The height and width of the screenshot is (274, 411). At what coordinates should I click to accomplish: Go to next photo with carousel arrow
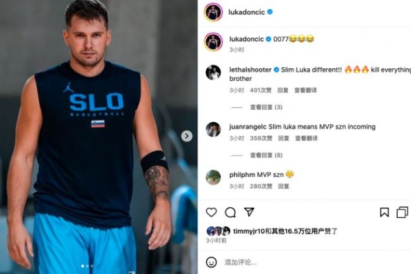click(187, 136)
